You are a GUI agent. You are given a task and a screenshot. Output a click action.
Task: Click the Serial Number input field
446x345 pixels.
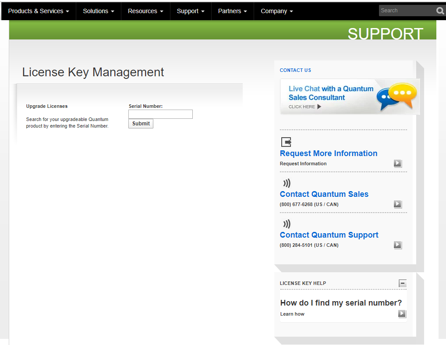pyautogui.click(x=160, y=114)
